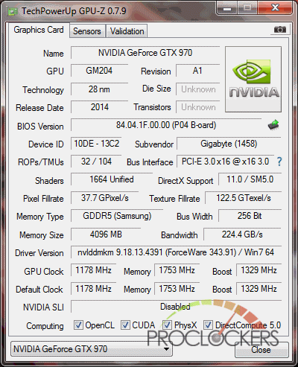Click Driver Version field nvlddmkm 9.18.13.4391
Image resolution: width=298 pixels, height=367 pixels.
tap(176, 252)
